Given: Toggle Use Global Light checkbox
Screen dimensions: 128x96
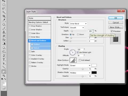Looking at the screenshot, I should 78,52.
